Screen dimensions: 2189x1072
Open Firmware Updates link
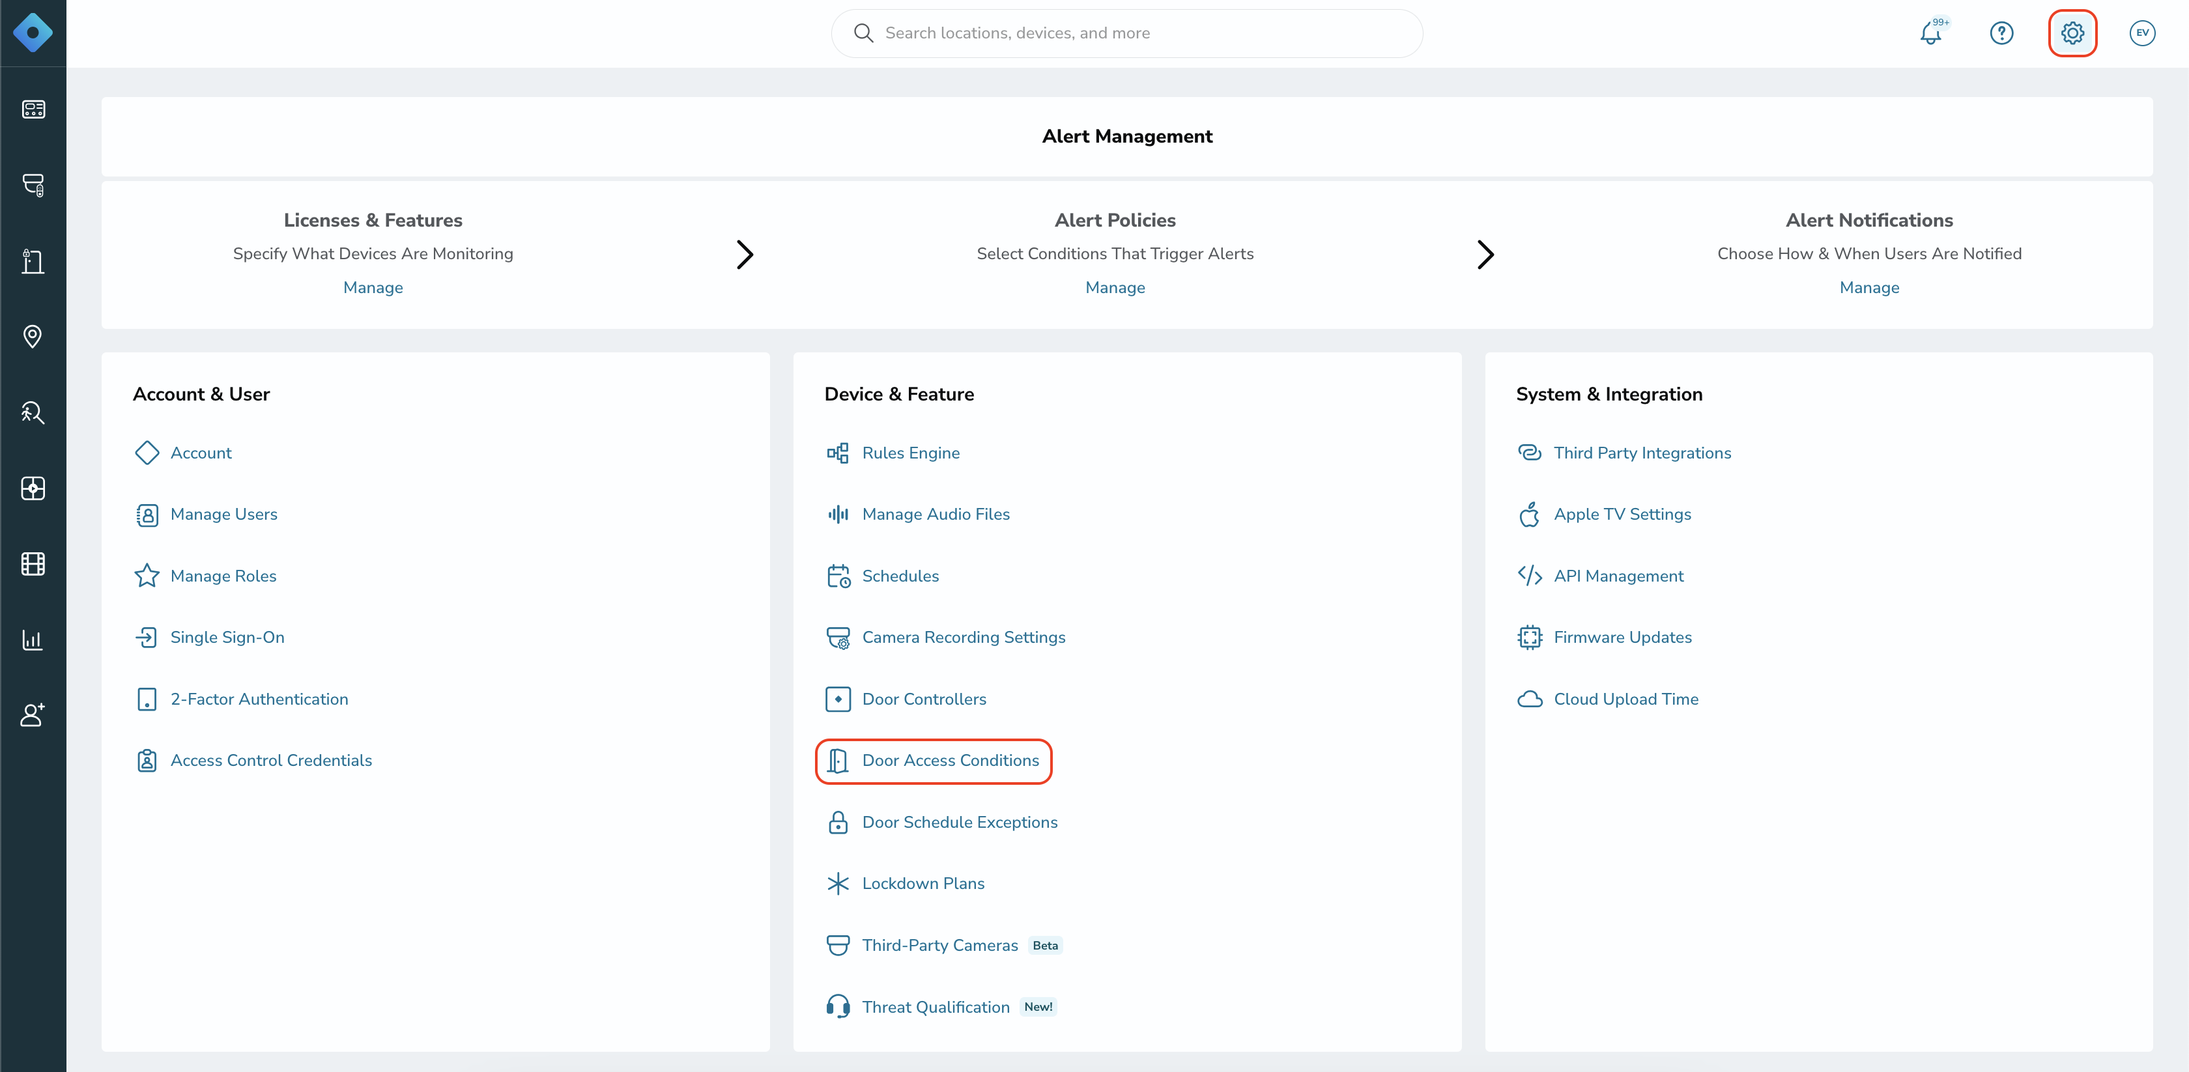click(x=1622, y=637)
